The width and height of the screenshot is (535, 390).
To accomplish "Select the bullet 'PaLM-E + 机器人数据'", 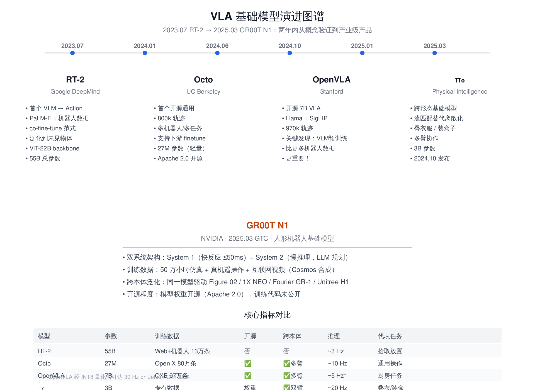I will (x=57, y=118).
